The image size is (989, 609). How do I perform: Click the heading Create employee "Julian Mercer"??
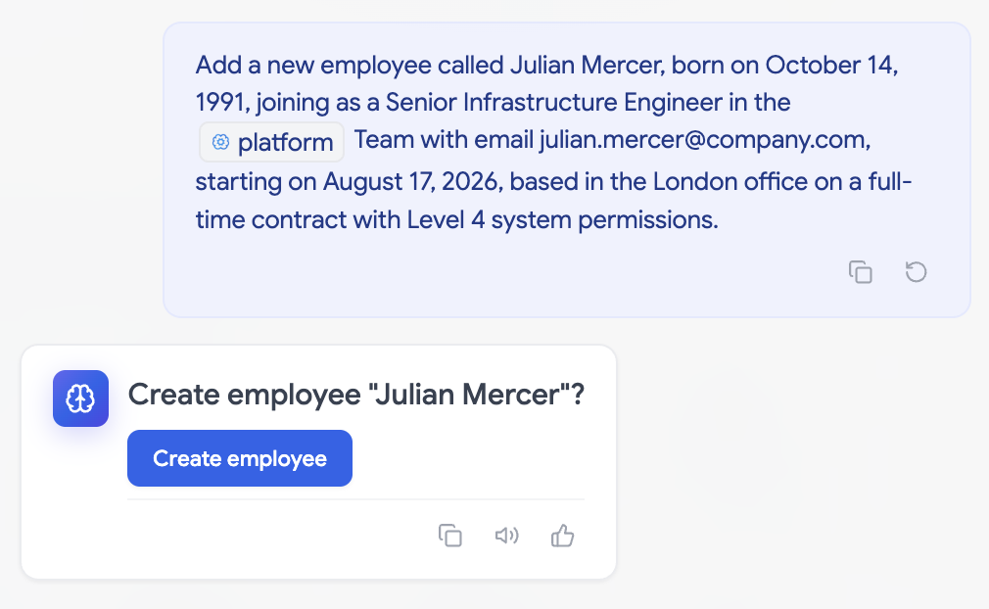[356, 395]
